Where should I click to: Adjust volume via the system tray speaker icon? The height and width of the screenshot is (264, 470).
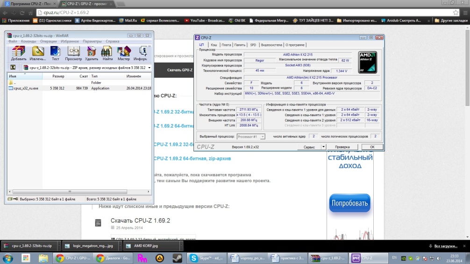(439, 258)
